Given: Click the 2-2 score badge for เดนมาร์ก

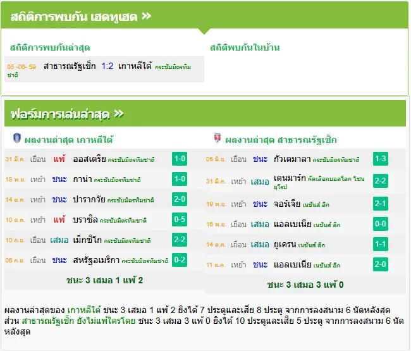Looking at the screenshot, I should (380, 181).
